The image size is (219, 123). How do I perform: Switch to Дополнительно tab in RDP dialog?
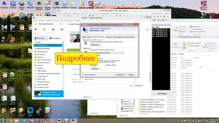pos(130,37)
